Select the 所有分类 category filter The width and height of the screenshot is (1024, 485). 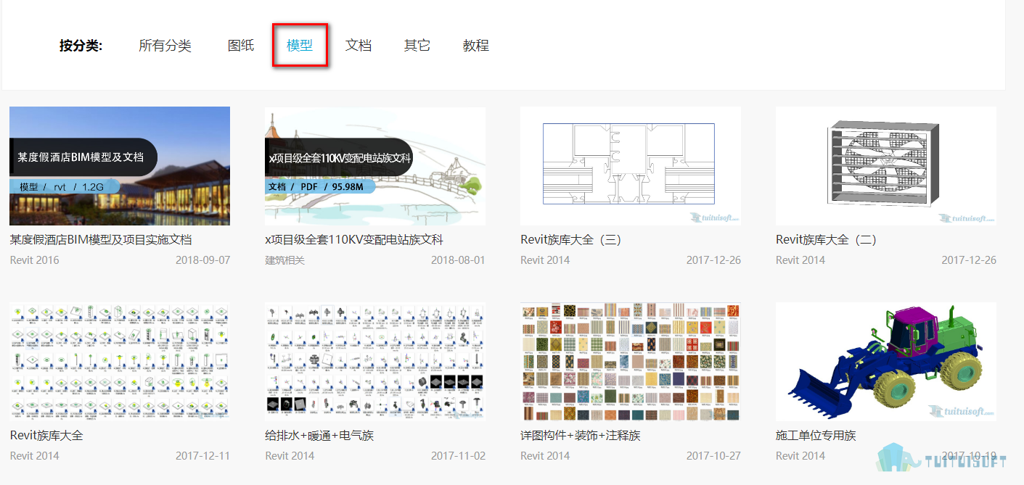[x=165, y=46]
